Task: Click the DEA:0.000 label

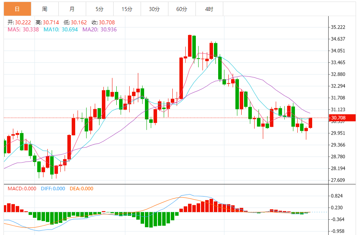Action: point(81,189)
